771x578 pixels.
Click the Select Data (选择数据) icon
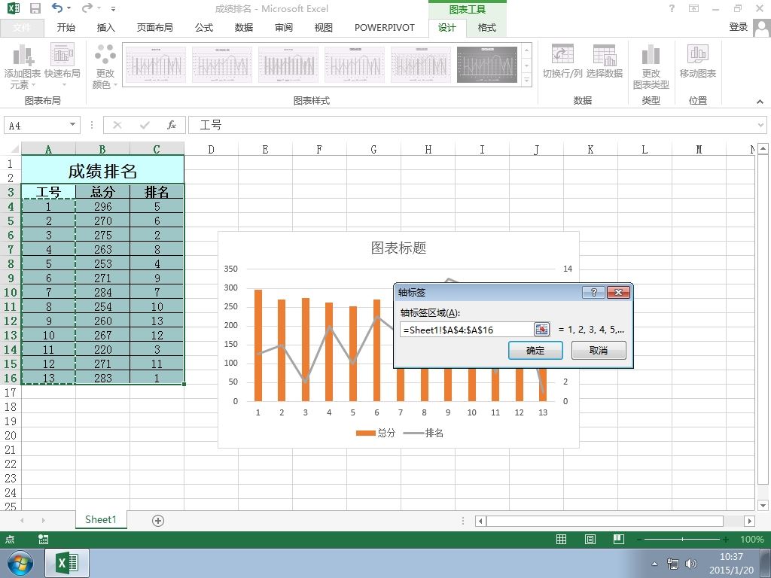(x=605, y=61)
